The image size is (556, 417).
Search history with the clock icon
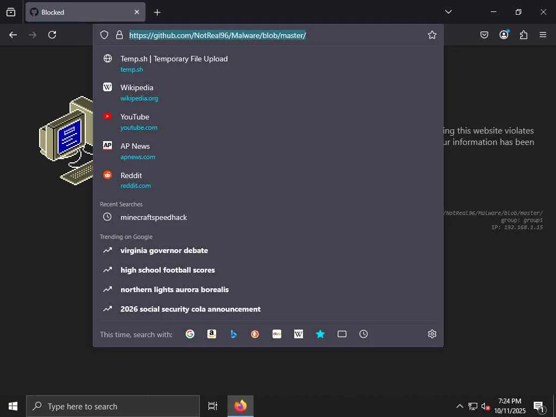click(363, 334)
